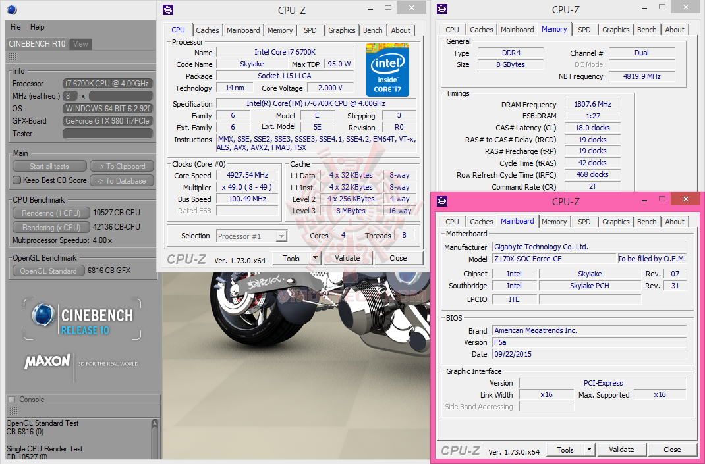The width and height of the screenshot is (705, 464).
Task: Open Graphics tab in CPU window
Action: tap(342, 30)
